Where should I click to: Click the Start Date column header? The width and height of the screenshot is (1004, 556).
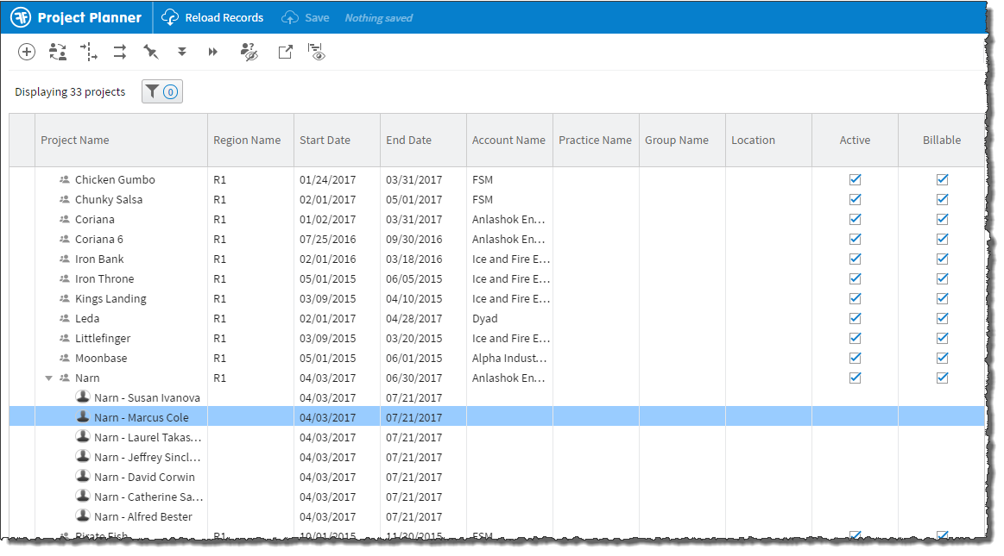pos(325,141)
